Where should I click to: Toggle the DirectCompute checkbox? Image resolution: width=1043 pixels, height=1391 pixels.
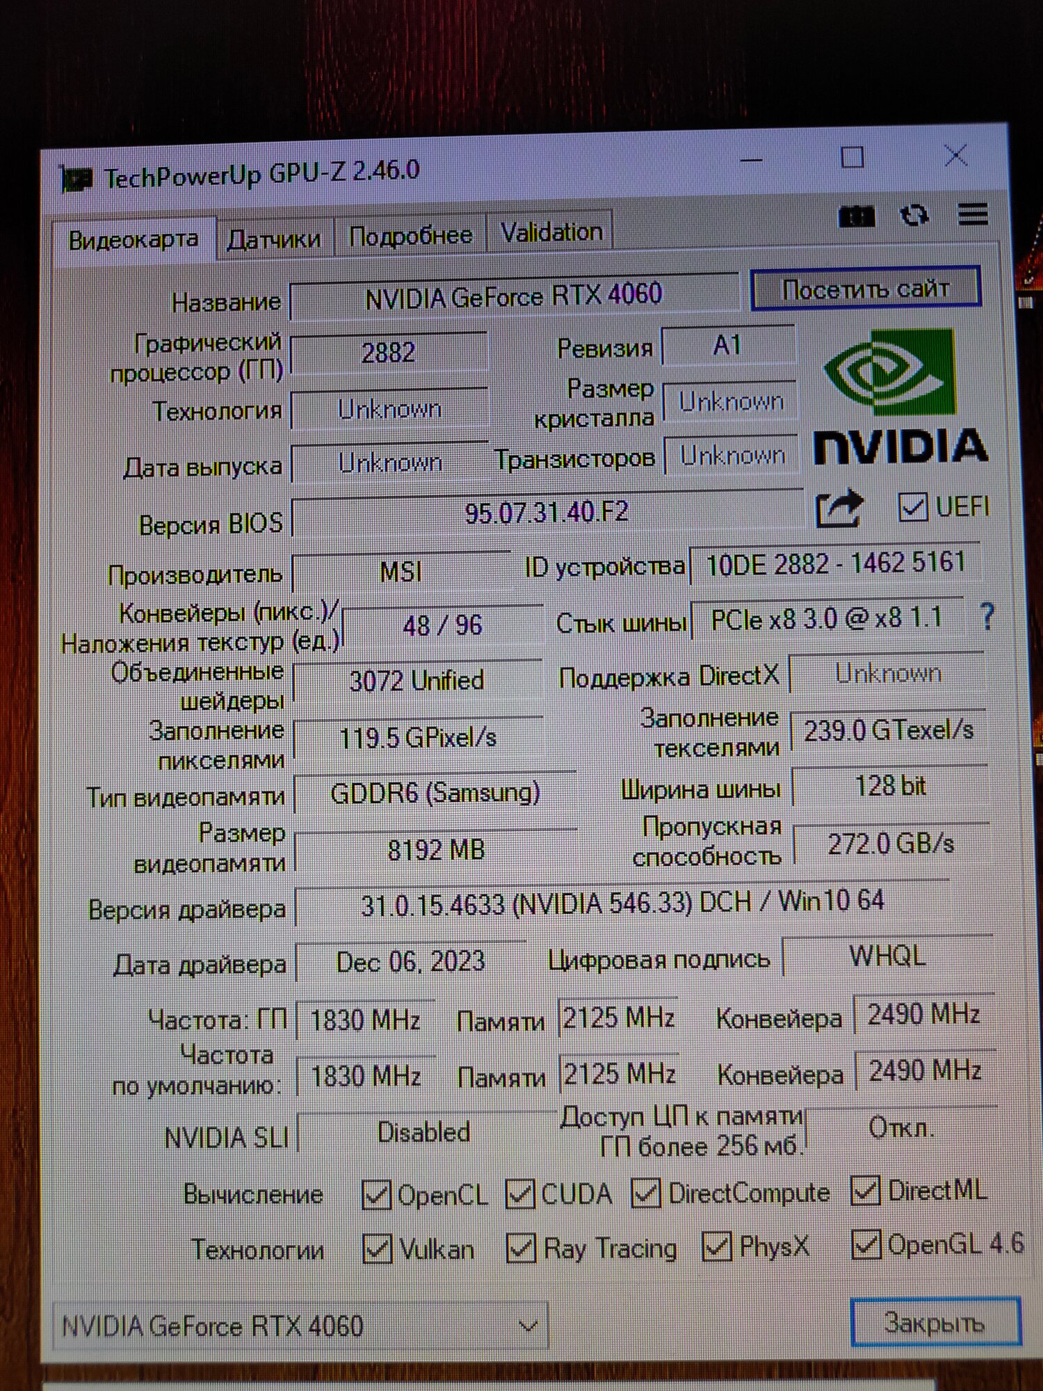tap(646, 1193)
